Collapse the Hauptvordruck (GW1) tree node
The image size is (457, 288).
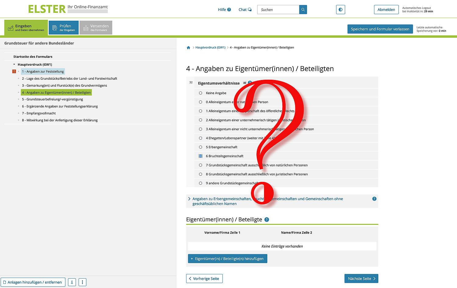click(14, 64)
